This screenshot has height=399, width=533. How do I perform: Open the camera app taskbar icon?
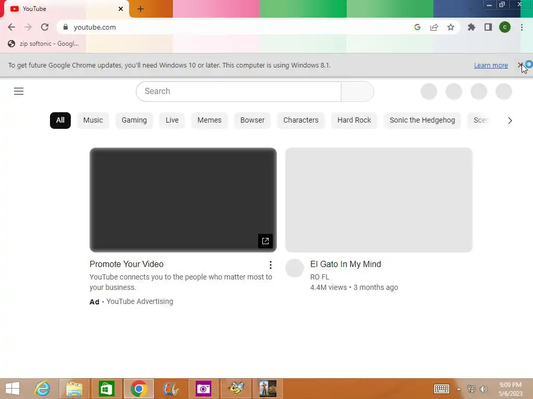click(204, 389)
